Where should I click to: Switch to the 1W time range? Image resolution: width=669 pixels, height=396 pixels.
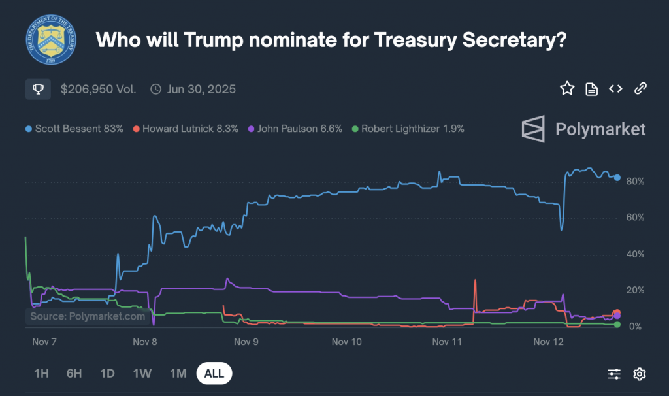click(142, 374)
